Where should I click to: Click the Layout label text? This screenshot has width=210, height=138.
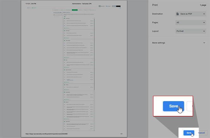(x=156, y=32)
